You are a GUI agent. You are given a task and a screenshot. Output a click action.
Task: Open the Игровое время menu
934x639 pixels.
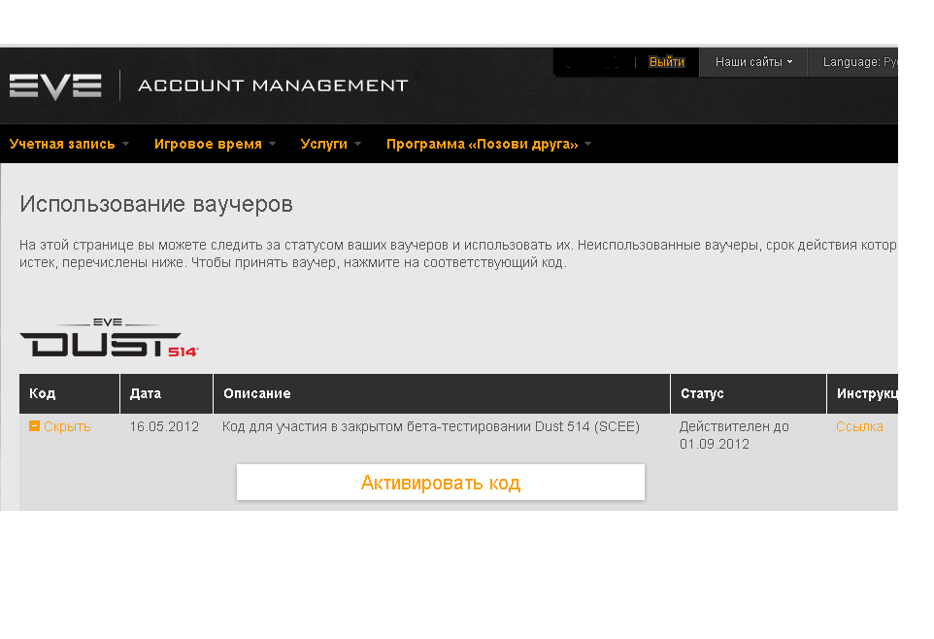(x=215, y=145)
